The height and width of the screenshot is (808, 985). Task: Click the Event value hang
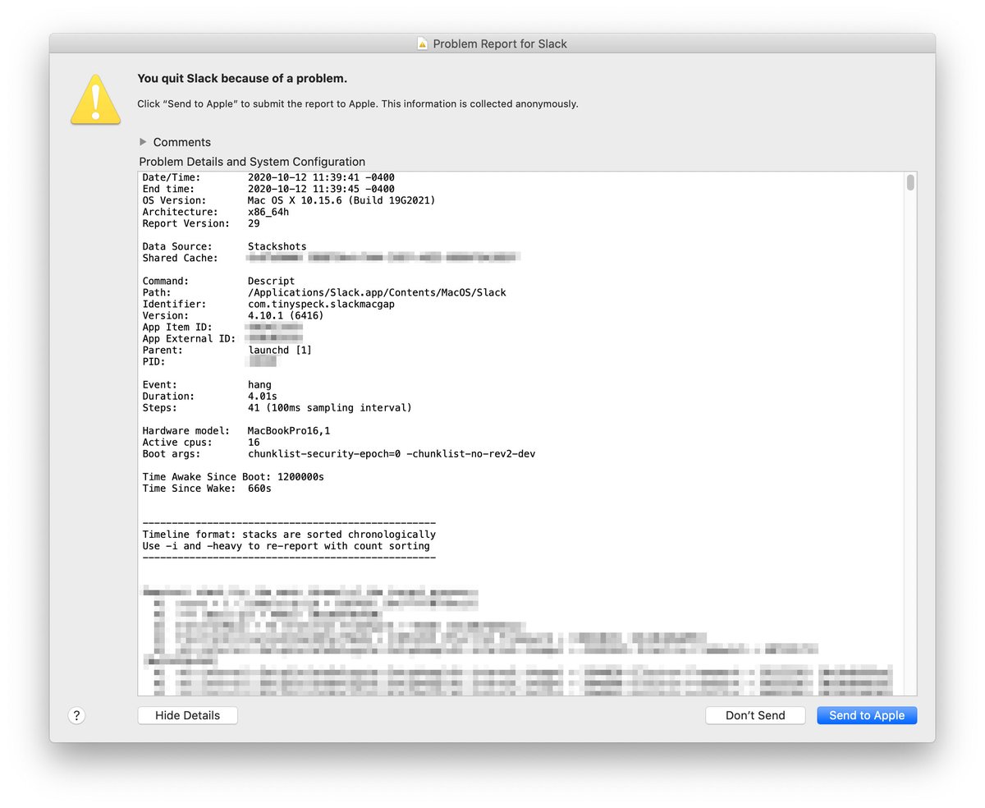click(259, 384)
